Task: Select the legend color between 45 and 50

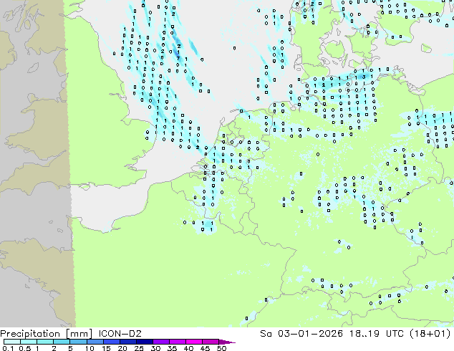Action: point(211,342)
